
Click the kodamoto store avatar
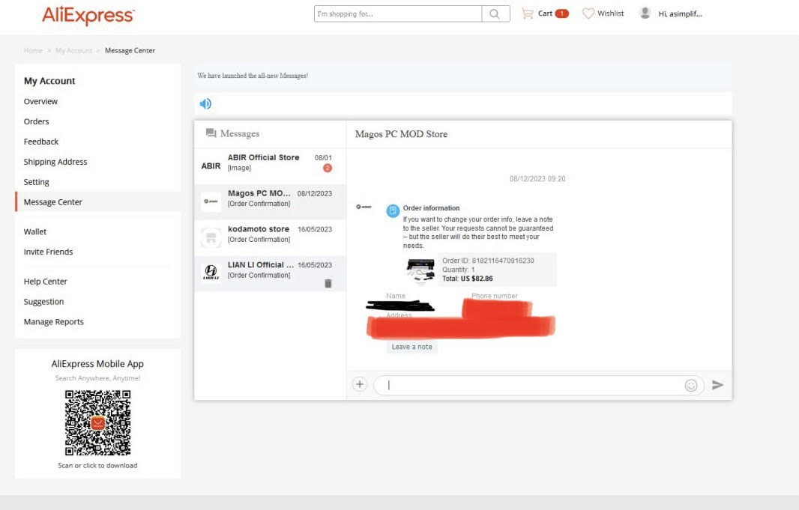[211, 237]
